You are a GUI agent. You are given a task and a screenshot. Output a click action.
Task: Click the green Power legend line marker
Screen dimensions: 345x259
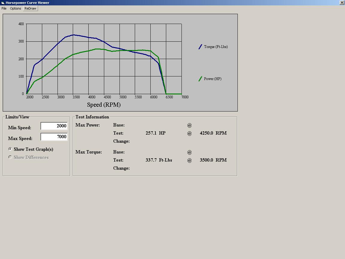(200, 79)
